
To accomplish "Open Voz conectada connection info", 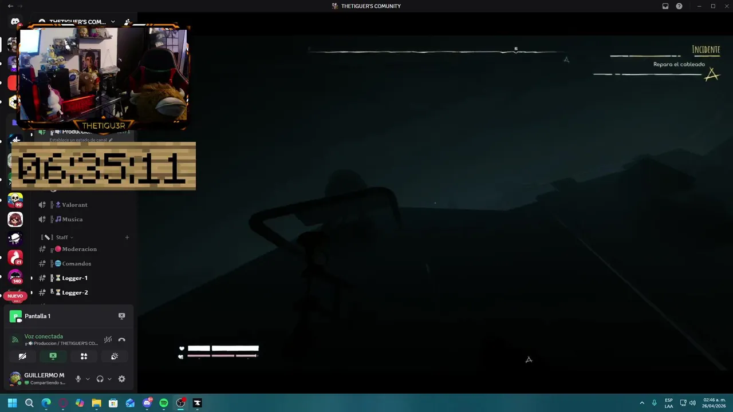I will (x=44, y=336).
